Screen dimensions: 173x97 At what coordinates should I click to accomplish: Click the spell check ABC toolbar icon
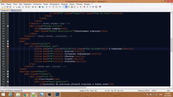pos(100,7)
